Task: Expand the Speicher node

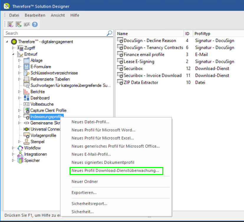Action: pyautogui.click(x=13, y=160)
